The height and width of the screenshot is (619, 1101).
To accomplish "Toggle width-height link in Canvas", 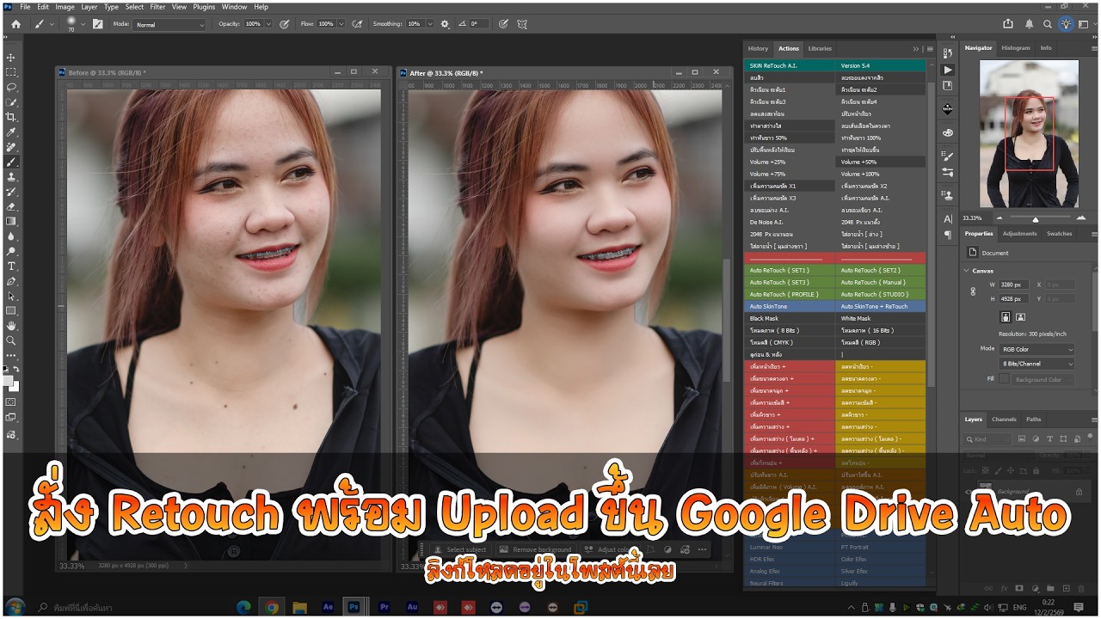I will [973, 291].
